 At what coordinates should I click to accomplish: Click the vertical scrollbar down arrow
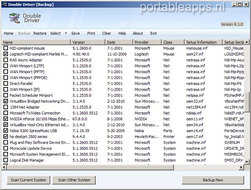pos(247,162)
